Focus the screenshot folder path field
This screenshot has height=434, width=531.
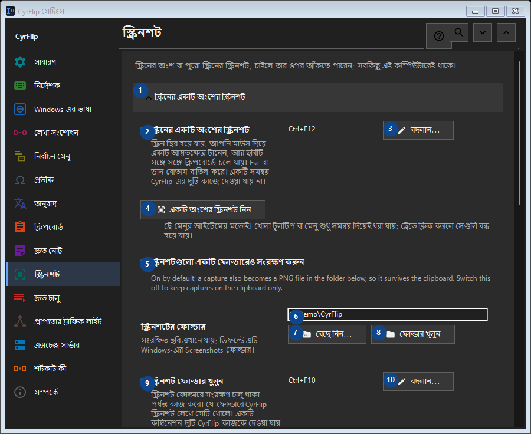pyautogui.click(x=388, y=314)
